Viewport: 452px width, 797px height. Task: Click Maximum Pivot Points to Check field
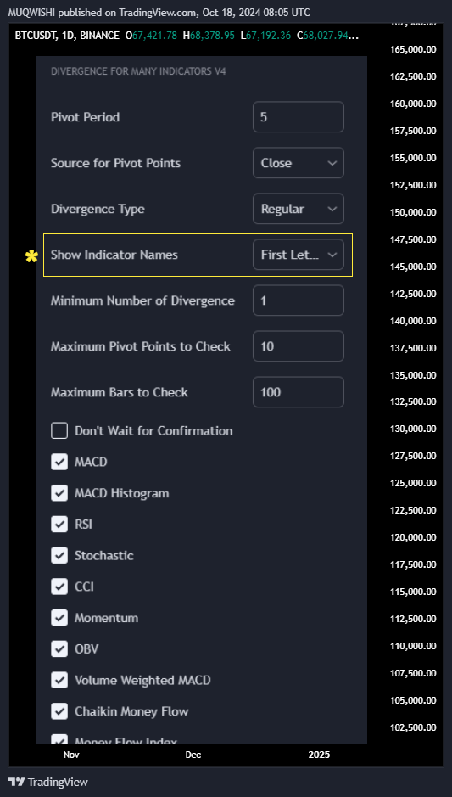point(299,346)
